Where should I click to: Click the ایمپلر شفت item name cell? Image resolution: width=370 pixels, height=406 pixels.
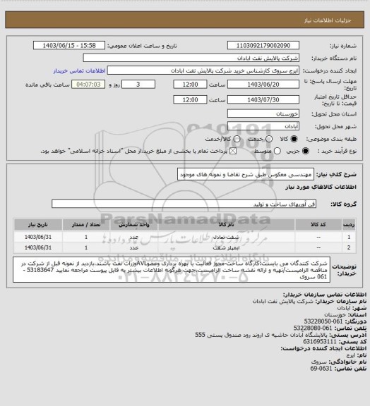click(226, 248)
